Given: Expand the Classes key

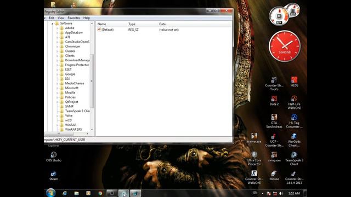Looking at the screenshot, I should [57, 51].
